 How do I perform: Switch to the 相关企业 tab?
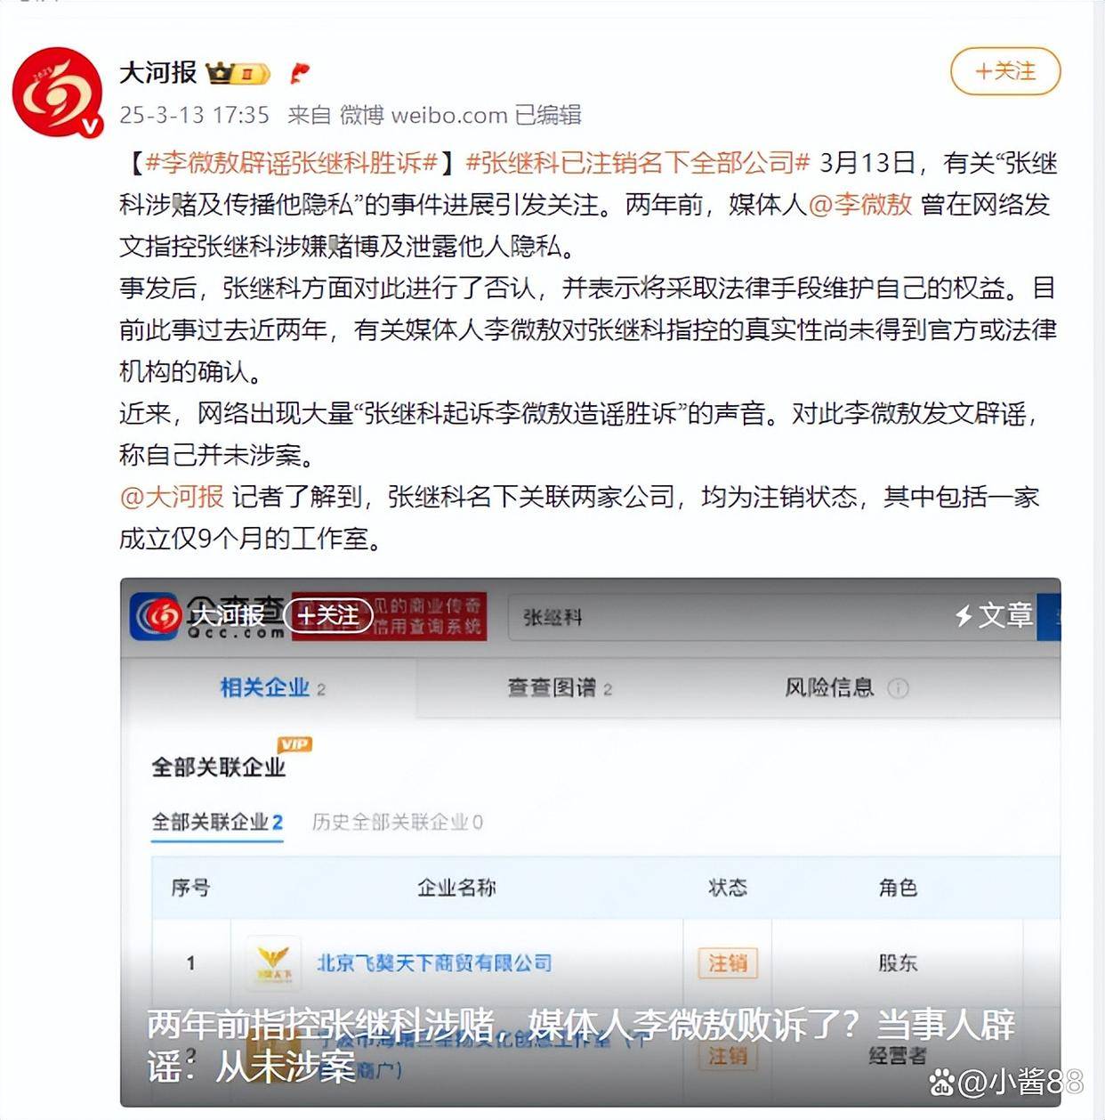pyautogui.click(x=273, y=687)
